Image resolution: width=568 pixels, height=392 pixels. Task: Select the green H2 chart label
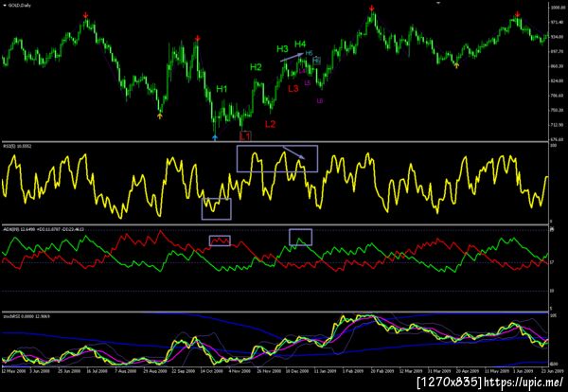point(256,67)
